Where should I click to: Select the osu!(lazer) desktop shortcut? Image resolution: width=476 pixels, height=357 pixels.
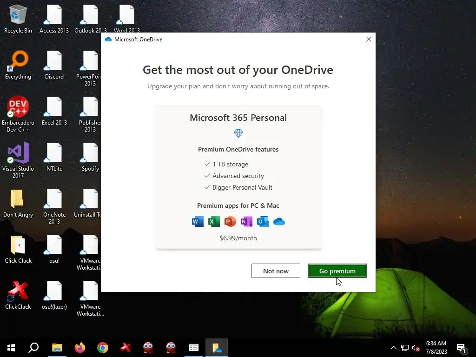point(54,295)
